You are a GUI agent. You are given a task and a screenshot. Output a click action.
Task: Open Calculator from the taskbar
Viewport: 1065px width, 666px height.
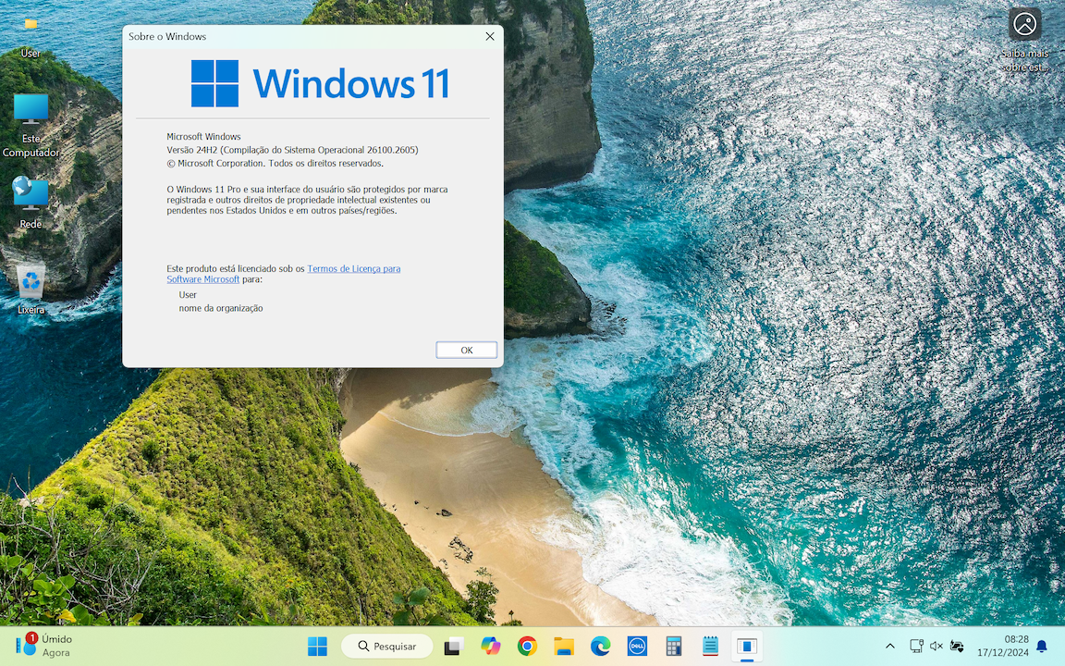pyautogui.click(x=674, y=647)
